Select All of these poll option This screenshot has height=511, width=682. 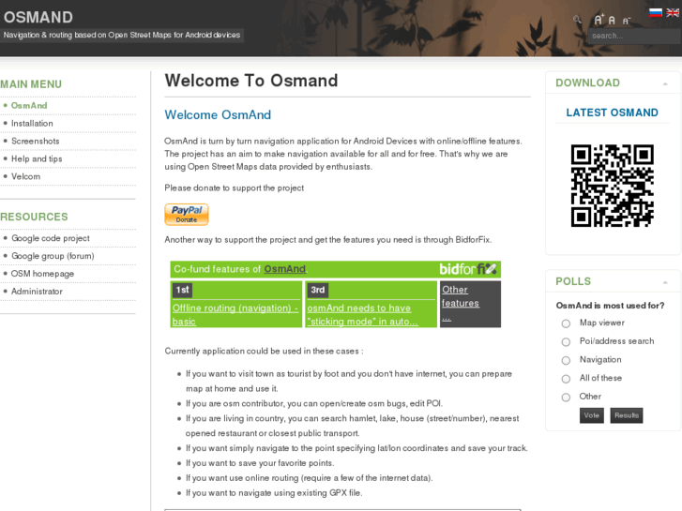tap(566, 379)
